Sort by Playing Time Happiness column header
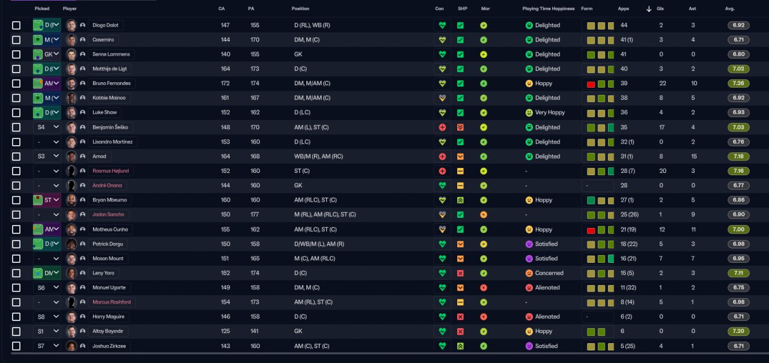769x363 pixels. tap(549, 9)
